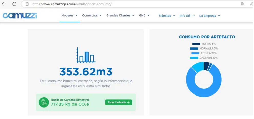The height and width of the screenshot is (119, 254).
Task: Click the CALEFON light blue legend swatch
Action: pos(194,58)
